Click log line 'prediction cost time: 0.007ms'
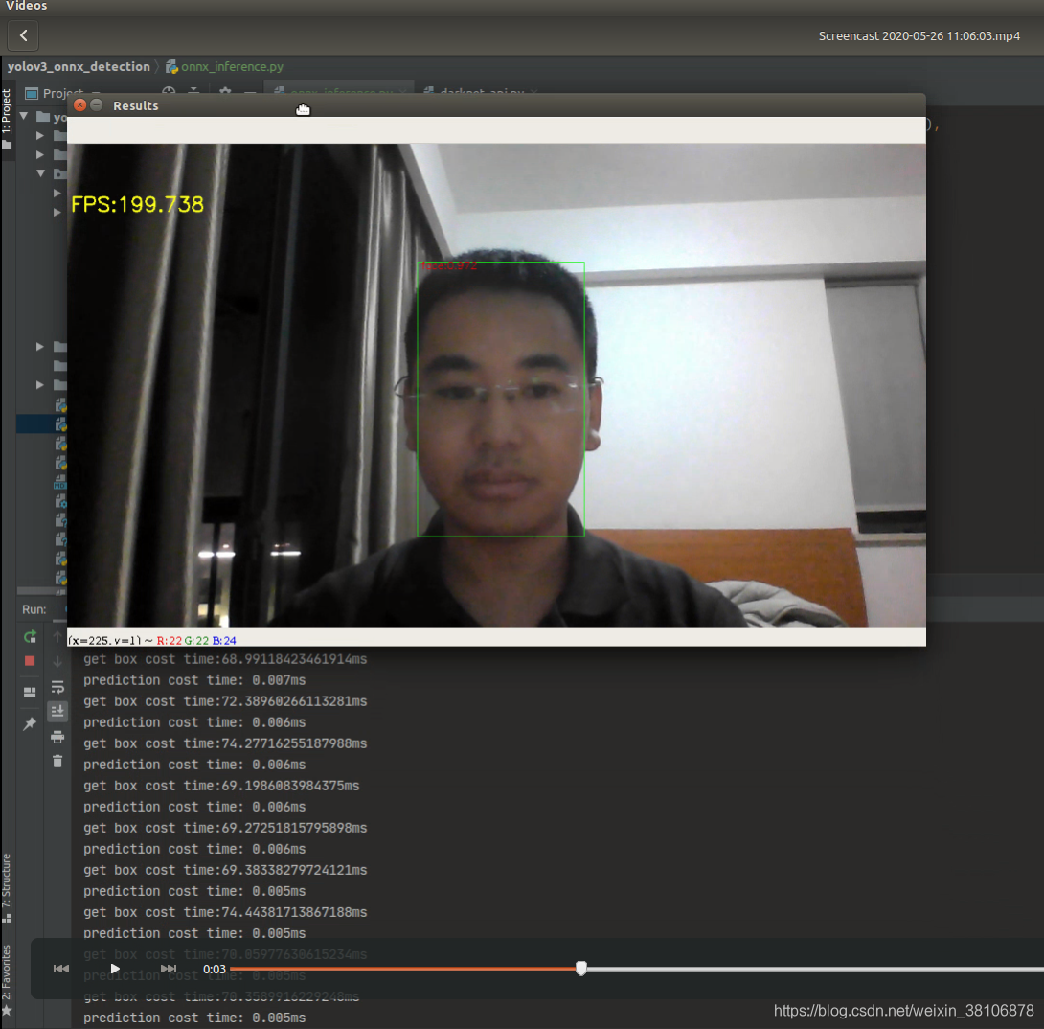 pos(194,680)
